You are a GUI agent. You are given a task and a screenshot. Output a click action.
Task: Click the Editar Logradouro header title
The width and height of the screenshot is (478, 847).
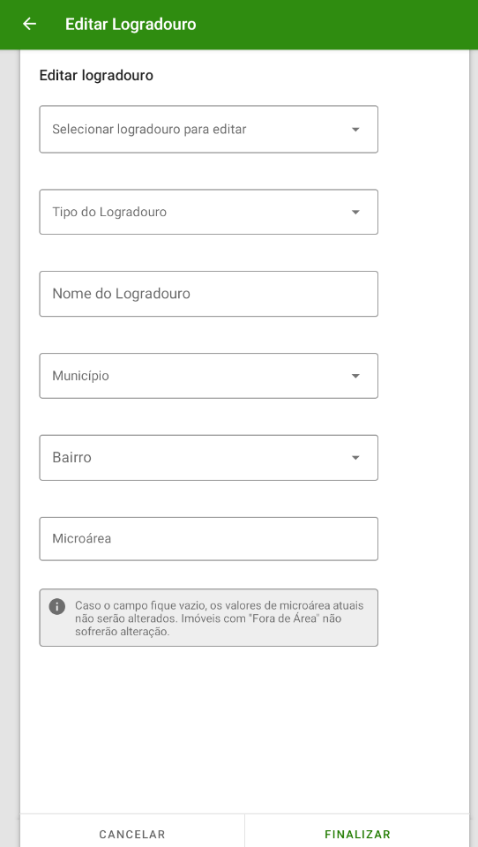tap(131, 25)
